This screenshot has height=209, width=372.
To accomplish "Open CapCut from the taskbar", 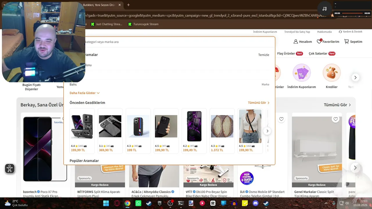I will (213, 203).
